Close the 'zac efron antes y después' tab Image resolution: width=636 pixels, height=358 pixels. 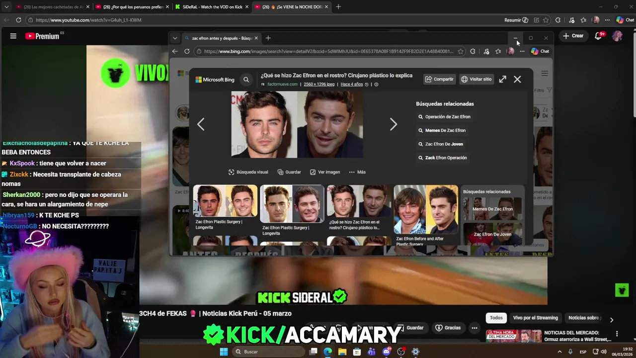pos(256,38)
